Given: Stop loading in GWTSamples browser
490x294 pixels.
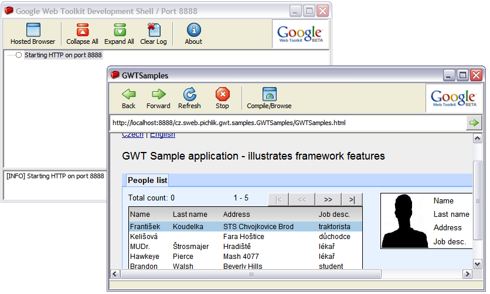Looking at the screenshot, I should pos(222,99).
